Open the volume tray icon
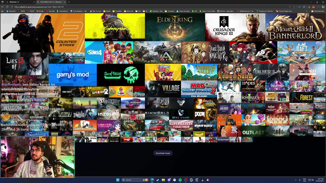The width and height of the screenshot is (326, 183). coord(313,180)
